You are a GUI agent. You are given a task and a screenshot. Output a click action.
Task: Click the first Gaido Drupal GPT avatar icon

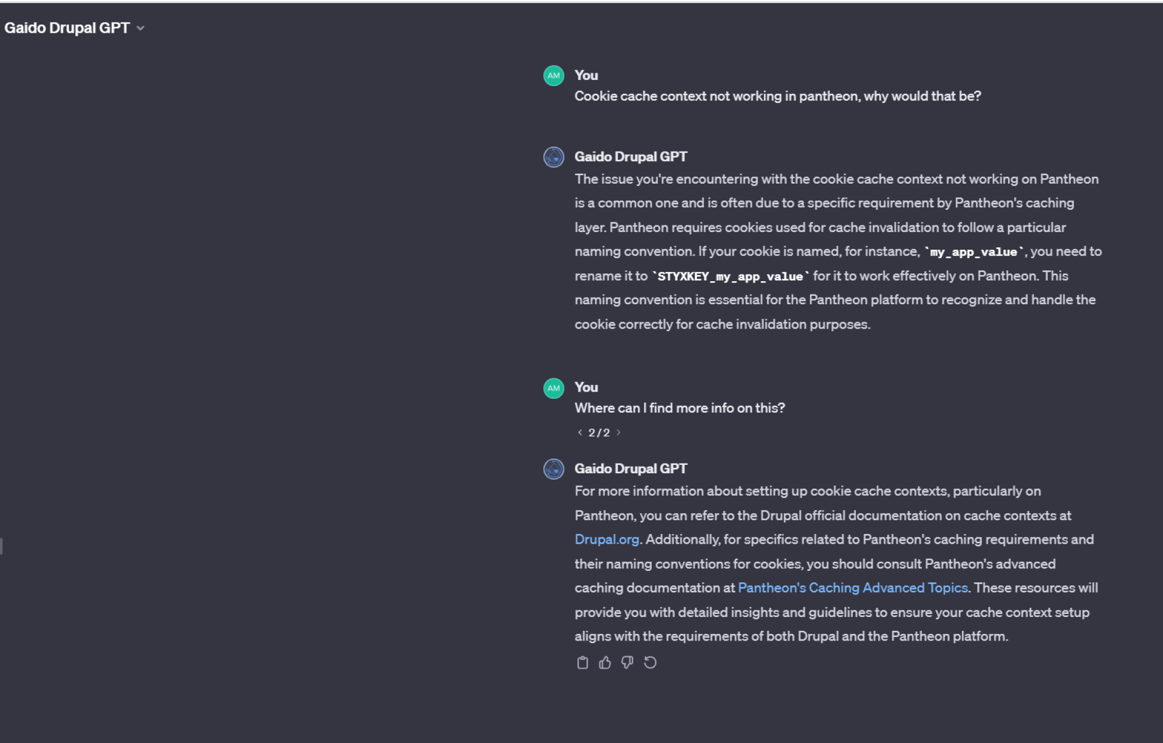pyautogui.click(x=554, y=157)
